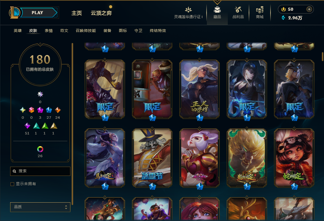Switch to the 符文 runes tab
The height and width of the screenshot is (221, 324).
coord(64,30)
